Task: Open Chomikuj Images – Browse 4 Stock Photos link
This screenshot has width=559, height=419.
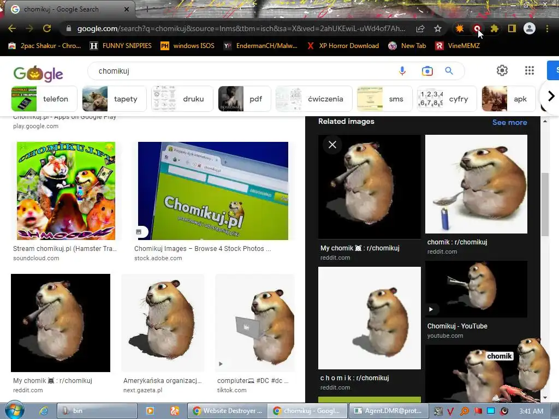Action: pyautogui.click(x=203, y=248)
